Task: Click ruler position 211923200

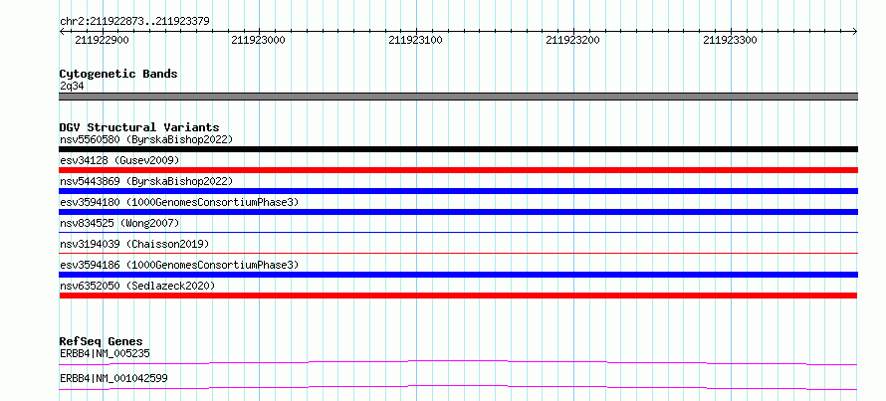Action: click(x=573, y=40)
